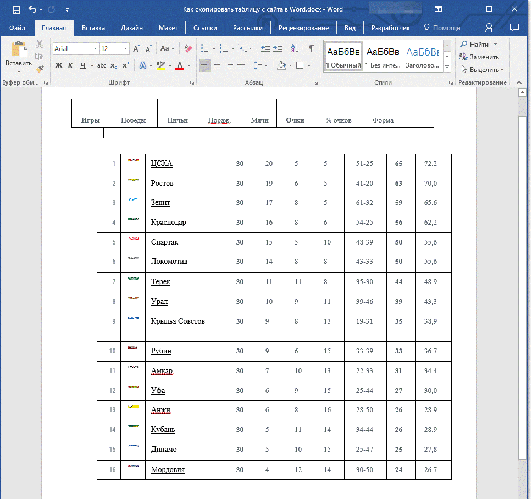The width and height of the screenshot is (532, 499).
Task: Click the save icon in the title bar
Action: 16,9
